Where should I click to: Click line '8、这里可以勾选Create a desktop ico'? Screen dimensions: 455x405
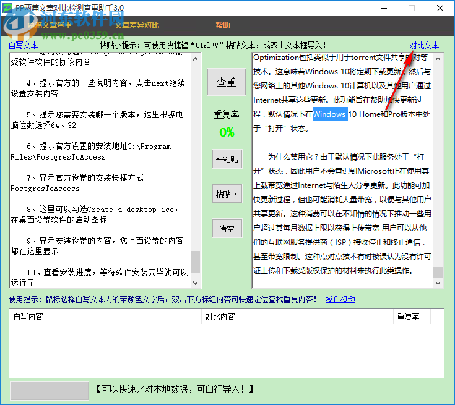tap(94, 214)
